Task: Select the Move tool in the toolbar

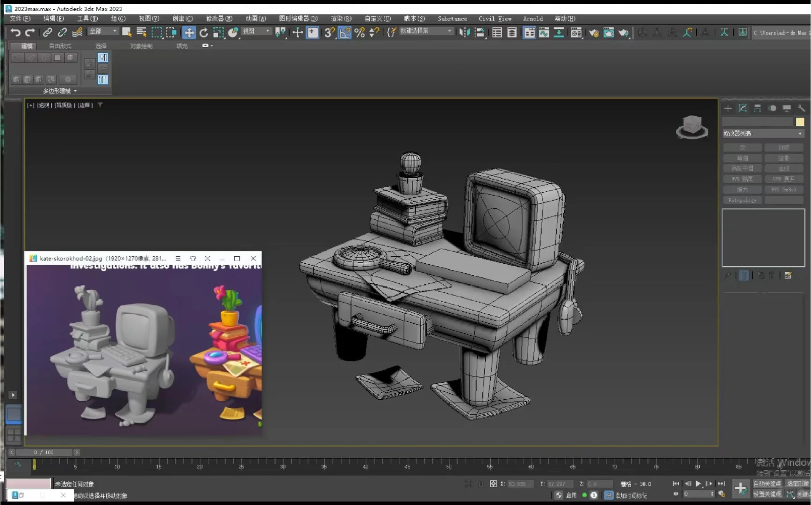Action: pos(190,33)
